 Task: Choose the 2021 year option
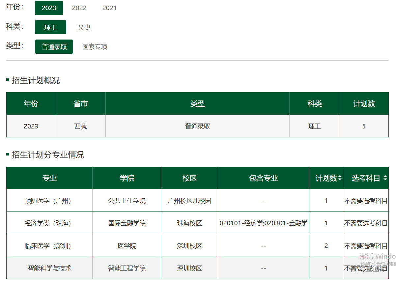(x=109, y=8)
